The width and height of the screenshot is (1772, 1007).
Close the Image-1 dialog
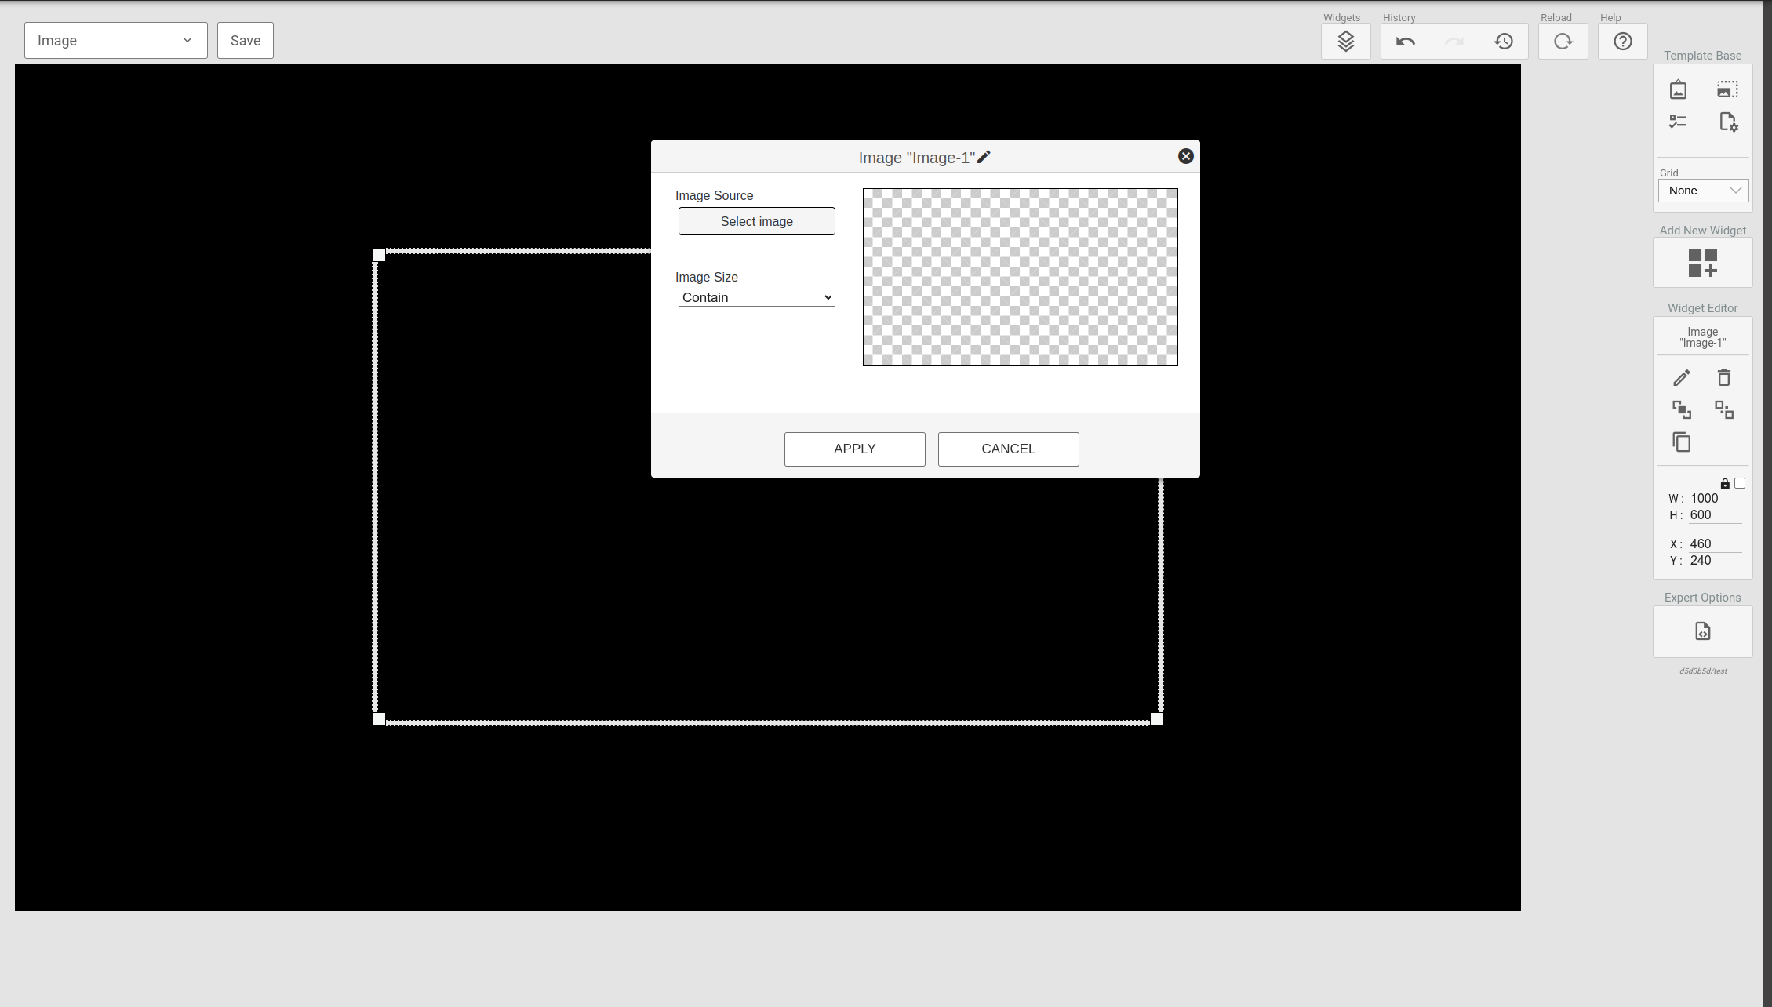coord(1185,156)
